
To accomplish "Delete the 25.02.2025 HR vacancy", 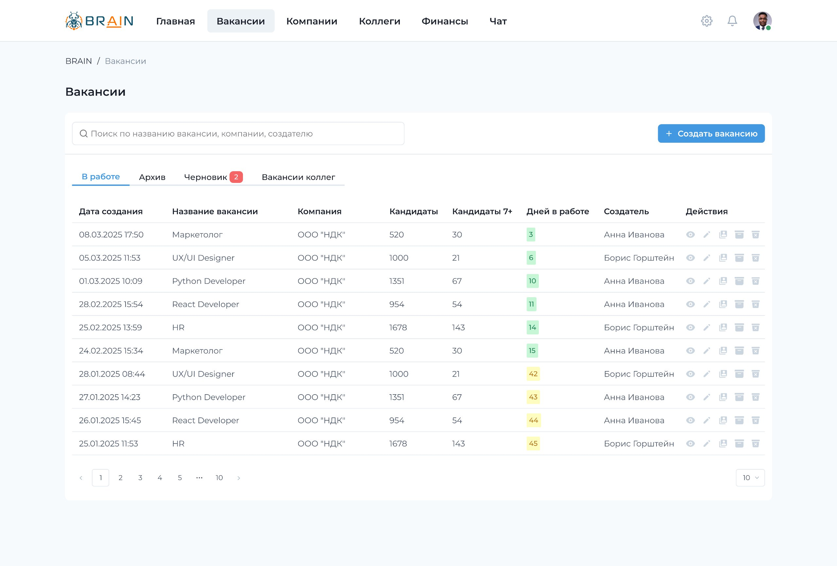I will [756, 328].
